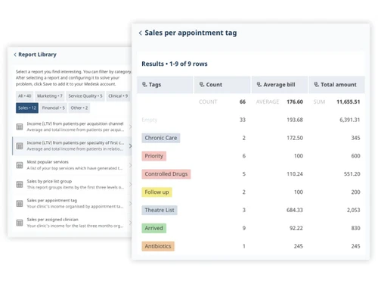Sort by Total amount column header

[336, 85]
